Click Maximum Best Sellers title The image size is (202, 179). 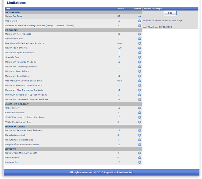pos(18,76)
